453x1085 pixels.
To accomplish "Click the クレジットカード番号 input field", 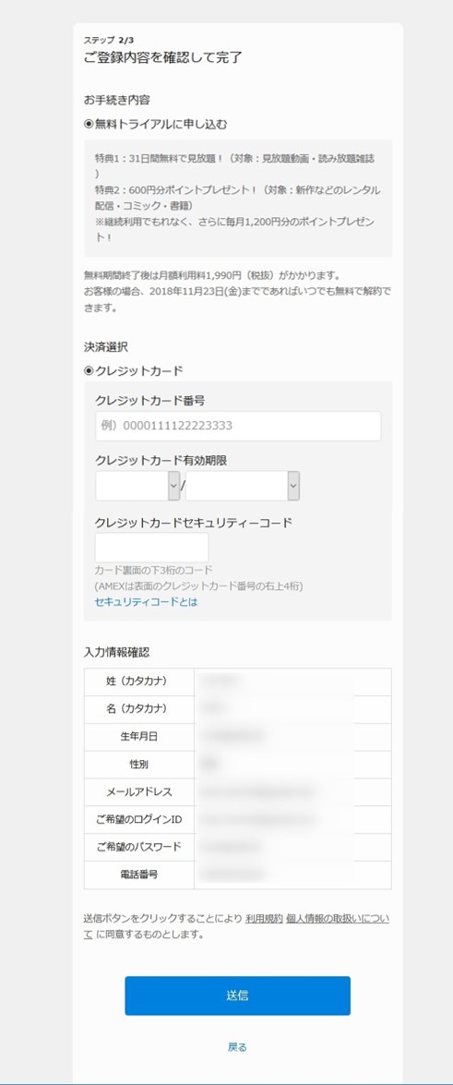I will (x=238, y=427).
